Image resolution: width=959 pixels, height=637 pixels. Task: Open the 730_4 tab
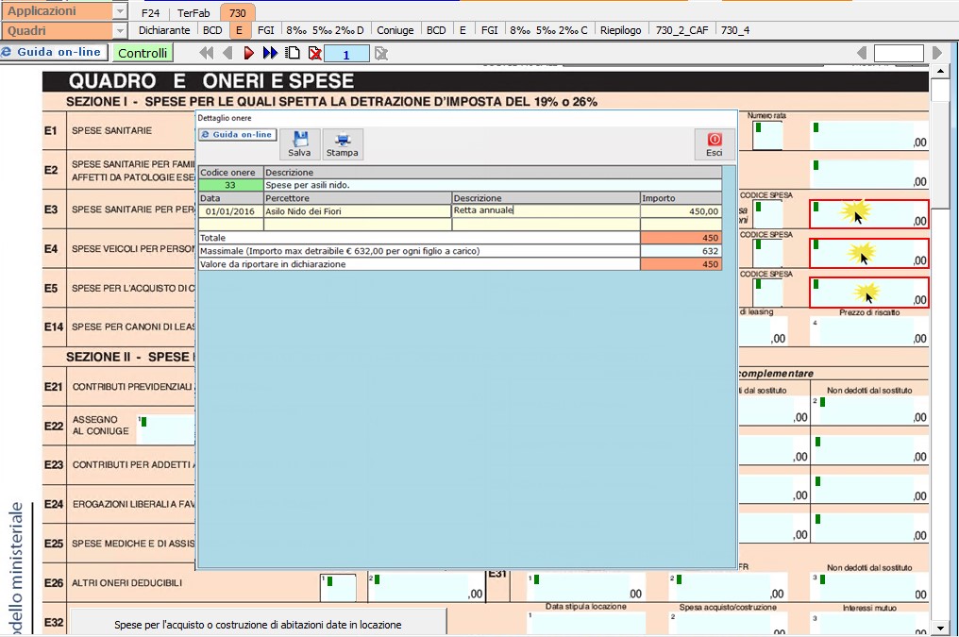tap(735, 30)
